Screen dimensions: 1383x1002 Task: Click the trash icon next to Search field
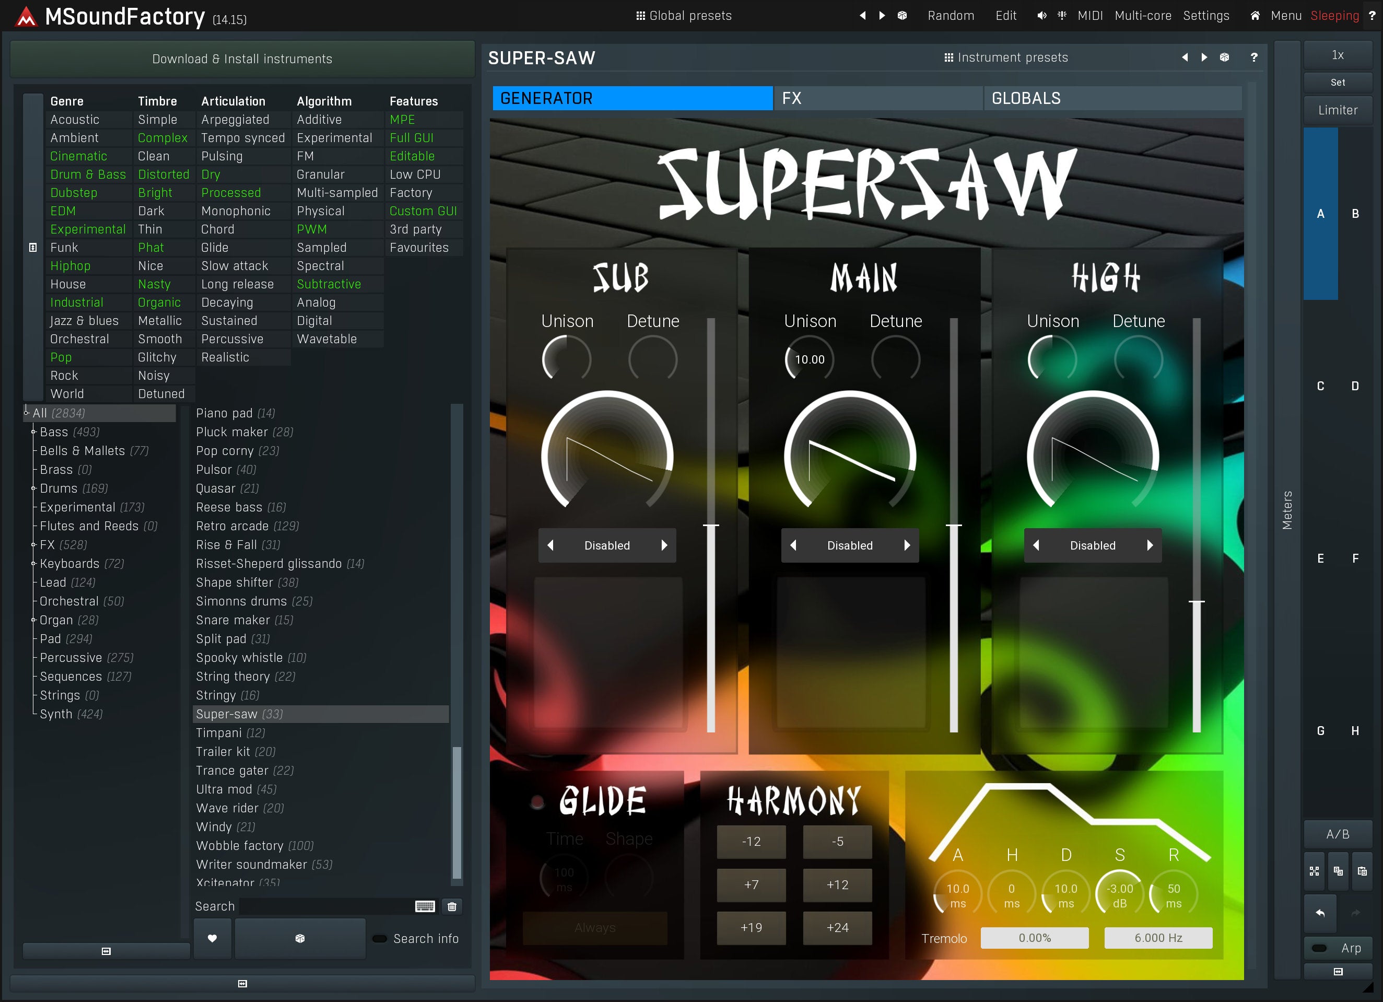click(x=452, y=906)
